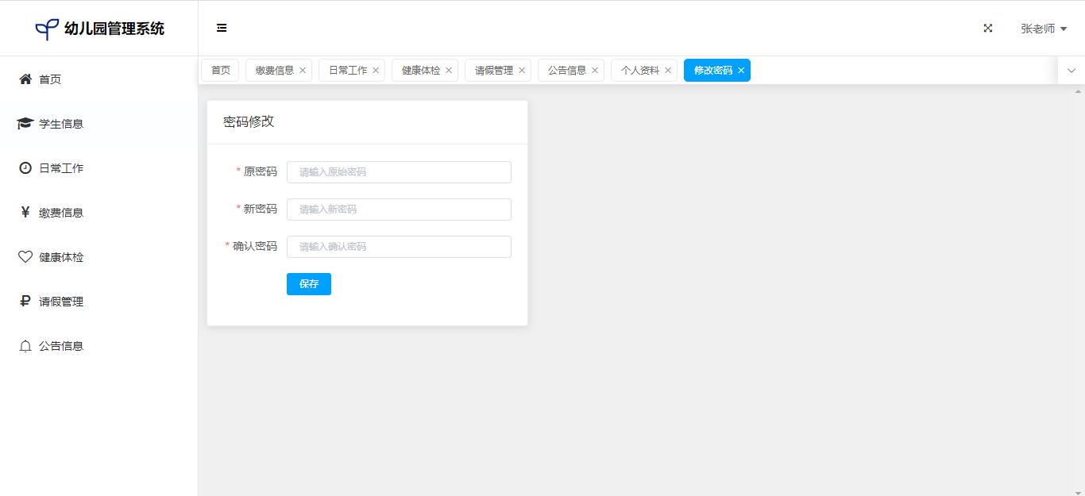Click the 原密码 field label
Screen dimensions: 1085x496
261,171
